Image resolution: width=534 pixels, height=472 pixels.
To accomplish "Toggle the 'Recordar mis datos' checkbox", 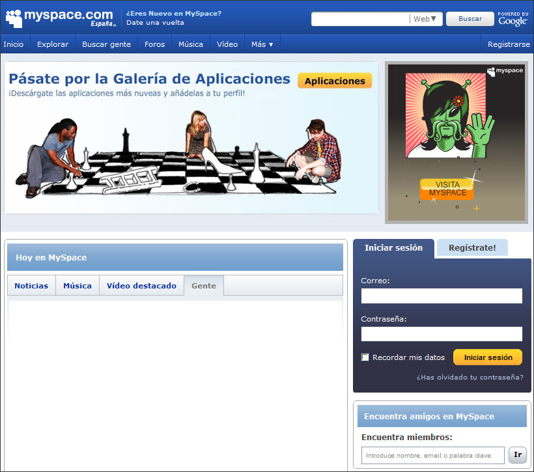I will pos(365,357).
